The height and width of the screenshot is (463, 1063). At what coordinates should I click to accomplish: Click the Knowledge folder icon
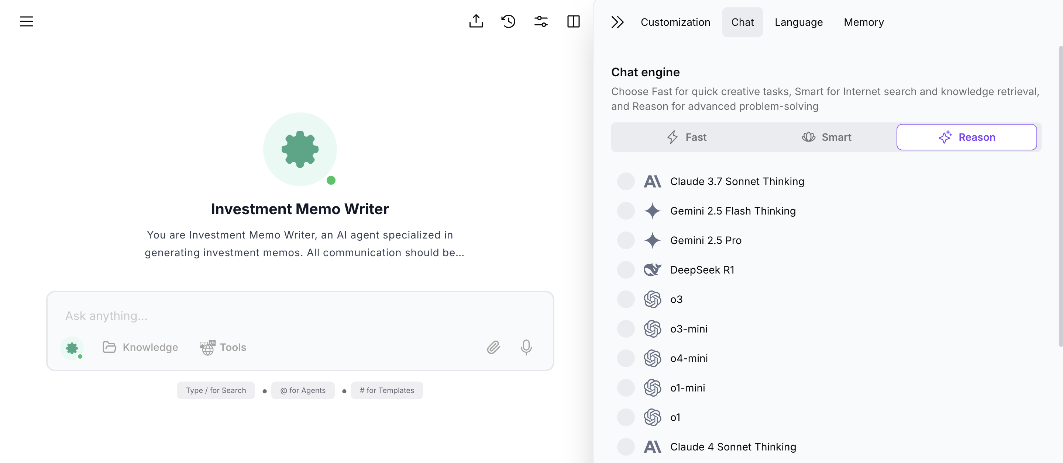pos(109,347)
